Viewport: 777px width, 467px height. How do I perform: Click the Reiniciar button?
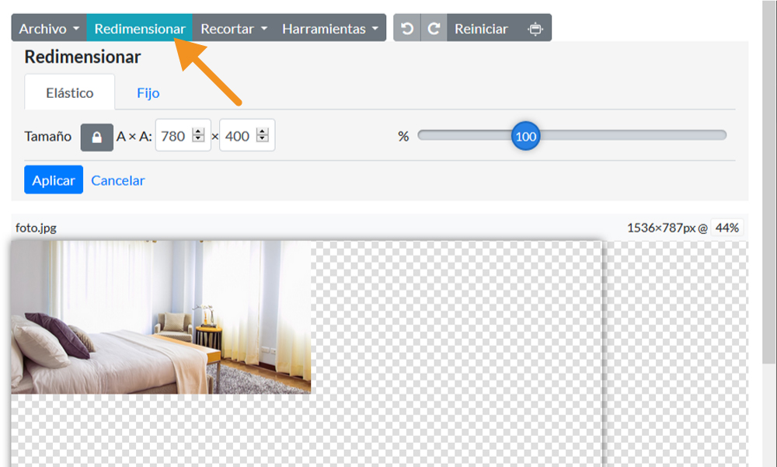click(481, 28)
